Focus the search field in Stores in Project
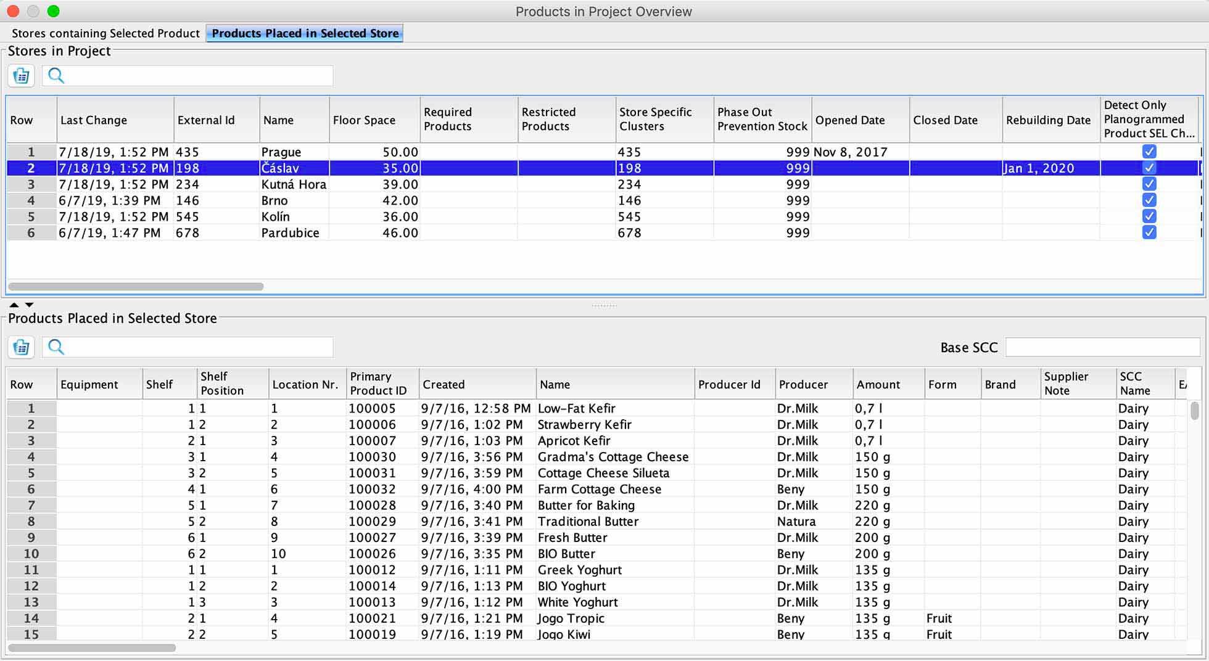This screenshot has width=1209, height=661. [x=197, y=76]
